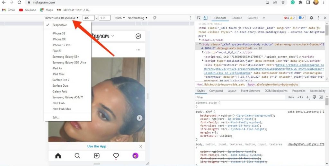Open the Extensions puzzle icon

300,2
